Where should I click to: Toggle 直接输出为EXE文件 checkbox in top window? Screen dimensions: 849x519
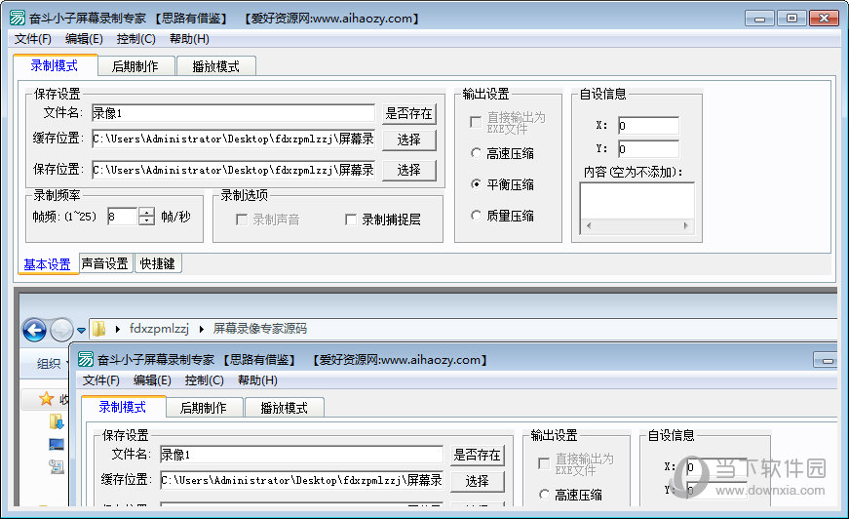[476, 122]
